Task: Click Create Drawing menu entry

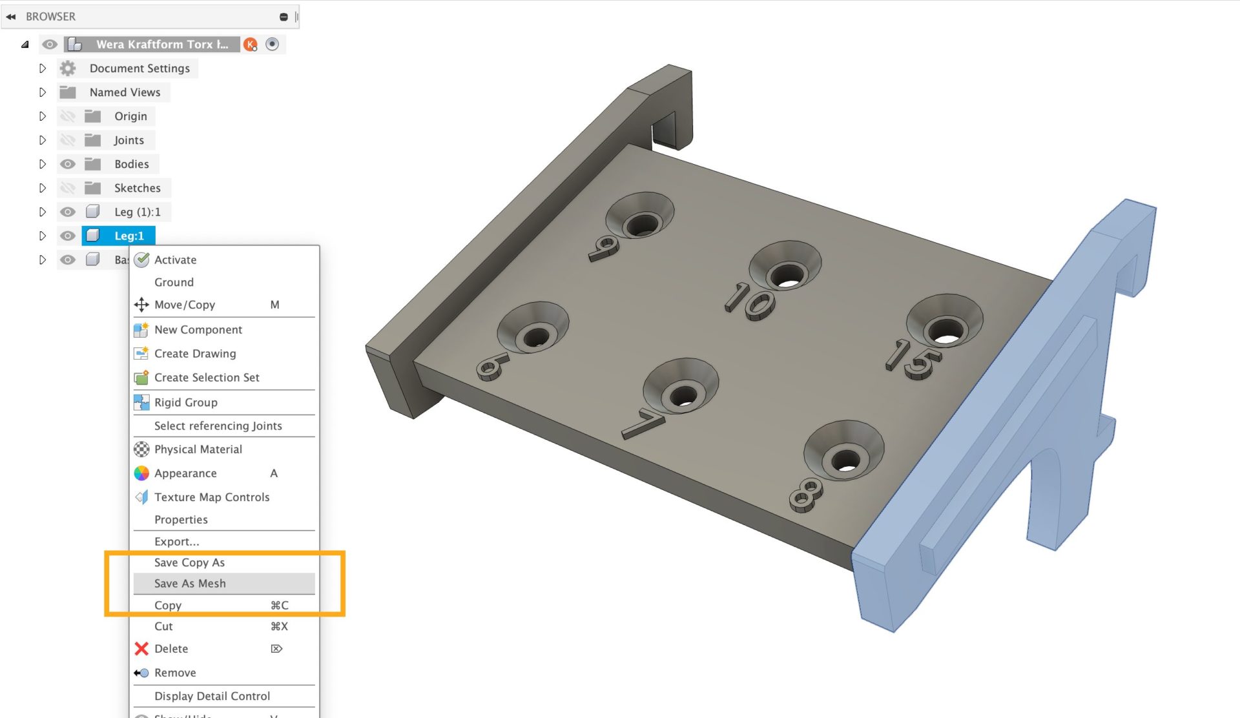Action: (x=195, y=354)
